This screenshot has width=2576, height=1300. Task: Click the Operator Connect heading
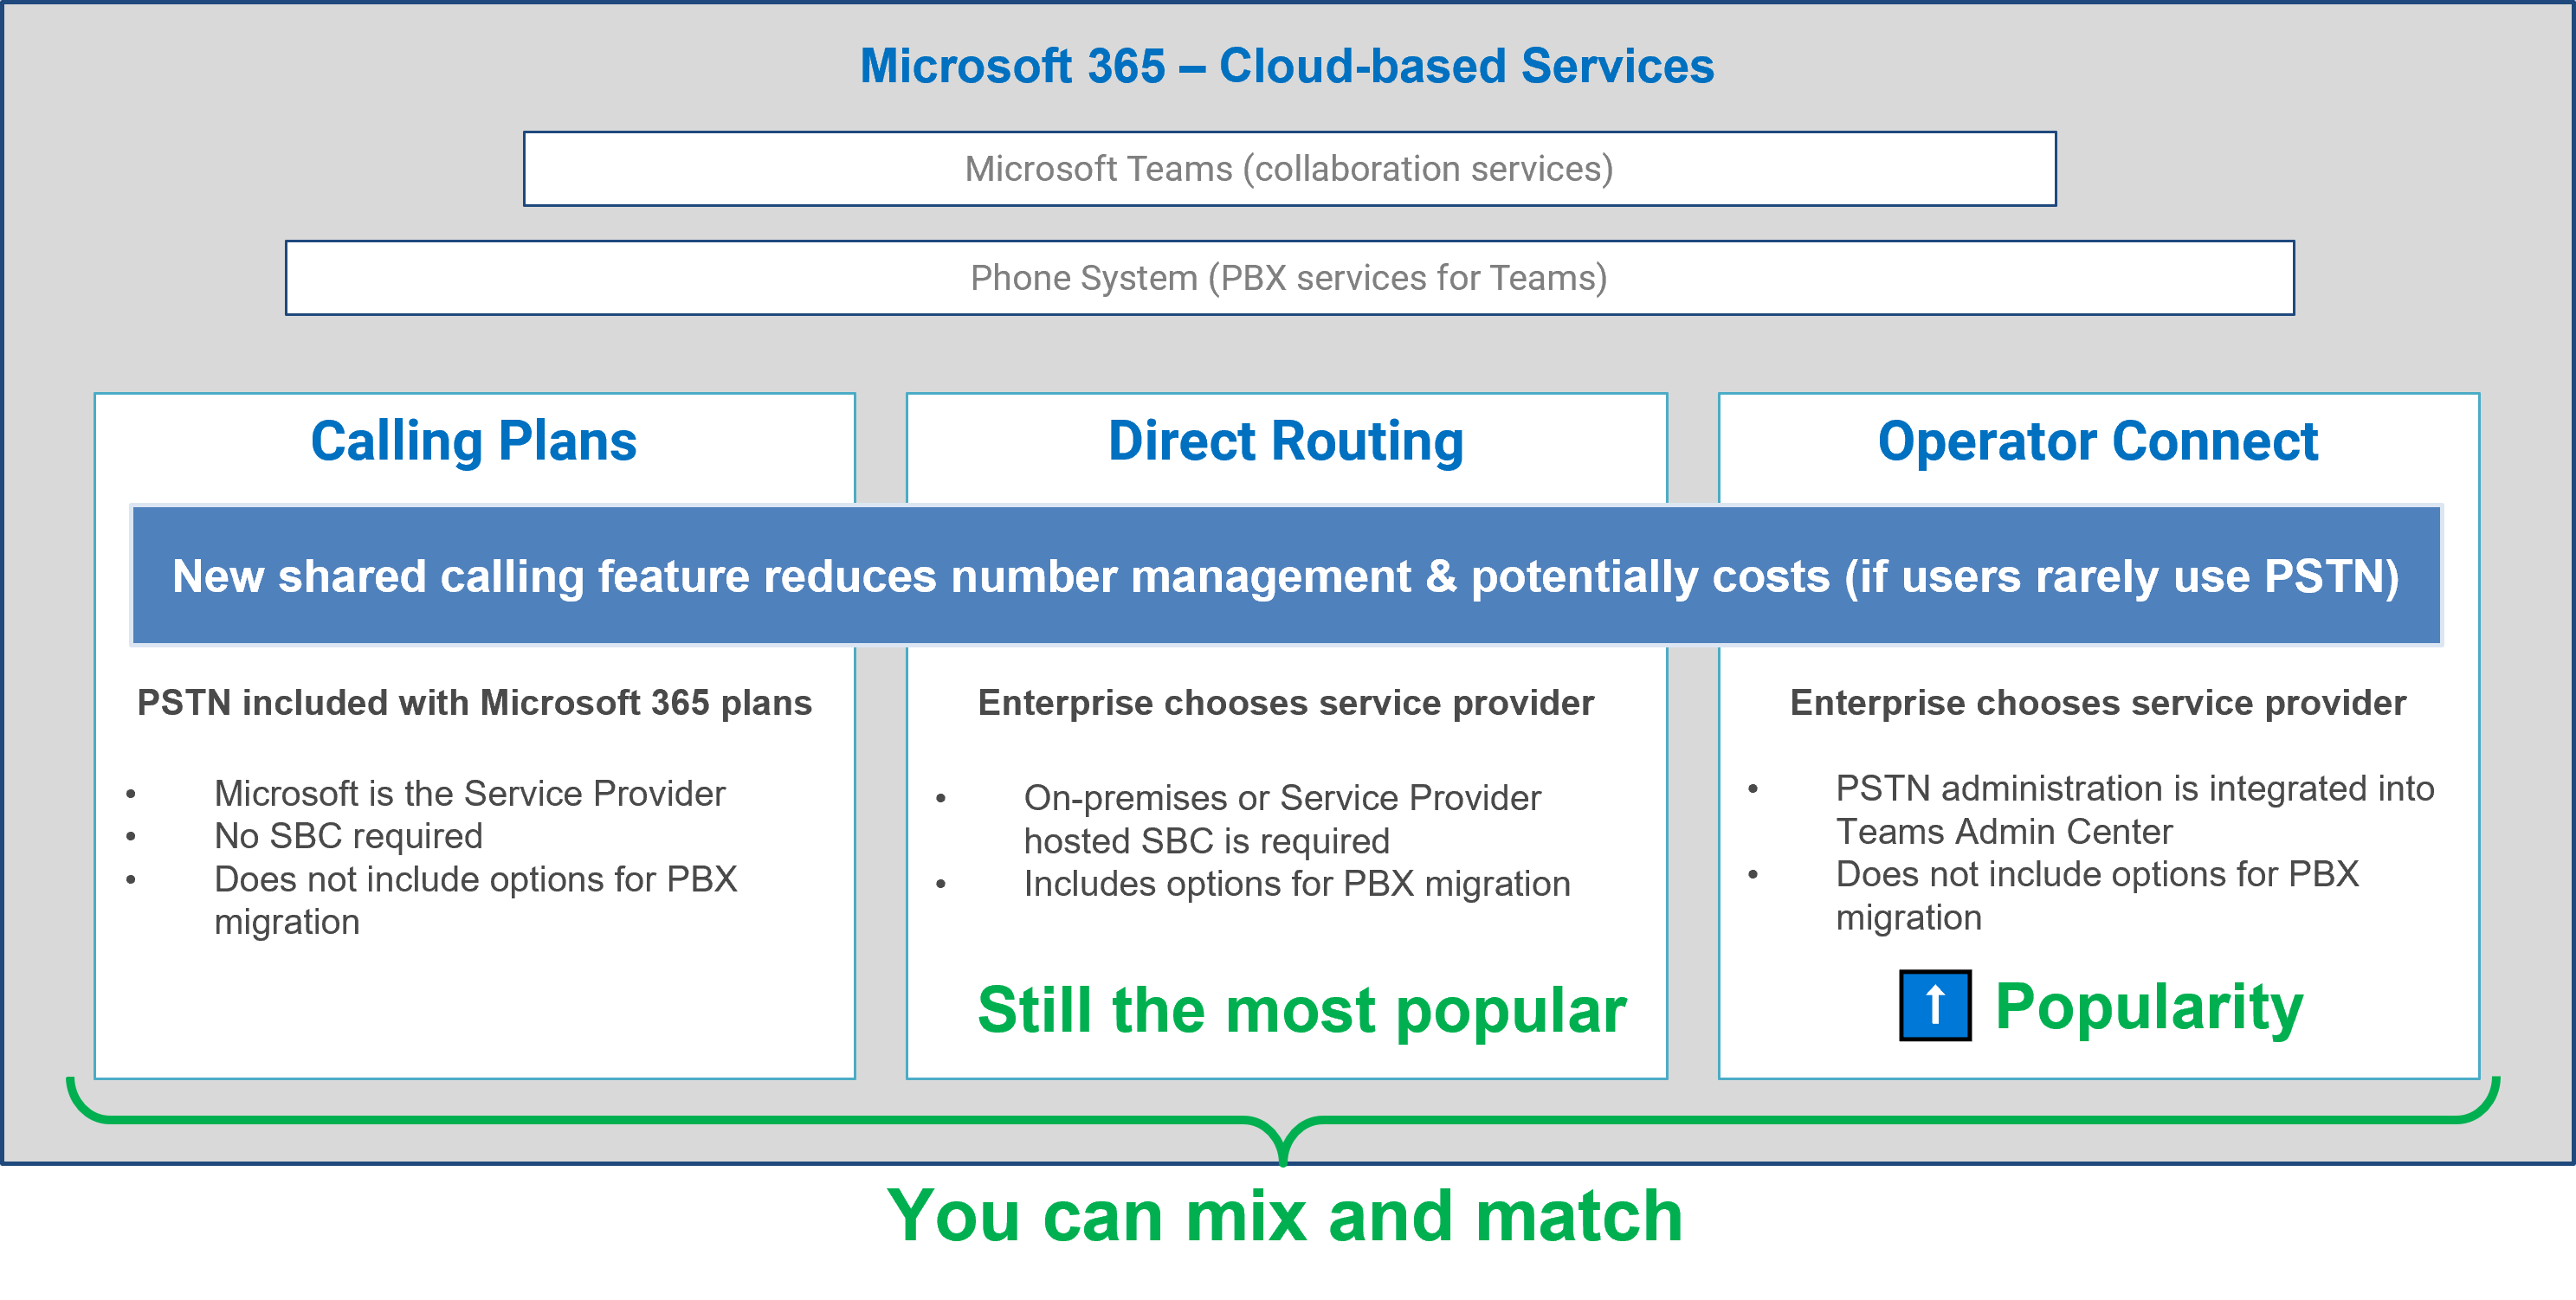(x=2098, y=441)
